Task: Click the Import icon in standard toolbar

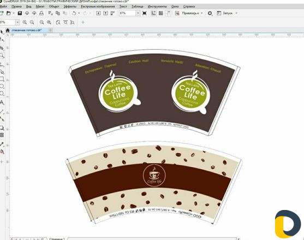Action: pos(98,13)
